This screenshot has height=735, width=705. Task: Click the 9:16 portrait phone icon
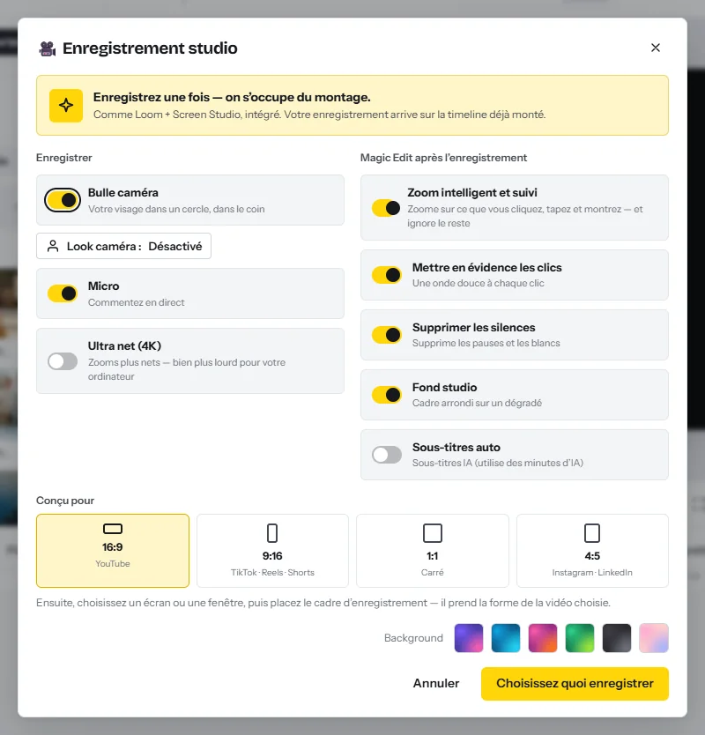(x=272, y=533)
